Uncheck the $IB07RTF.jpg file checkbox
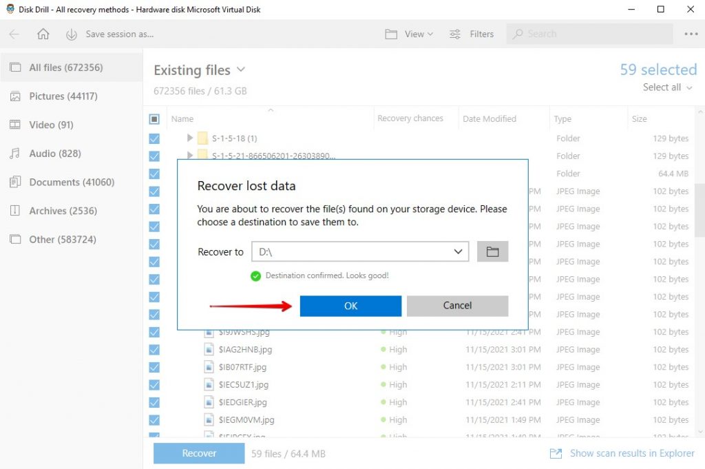 click(153, 366)
